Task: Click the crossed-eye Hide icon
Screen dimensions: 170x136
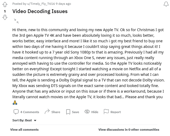Action: [87, 112]
